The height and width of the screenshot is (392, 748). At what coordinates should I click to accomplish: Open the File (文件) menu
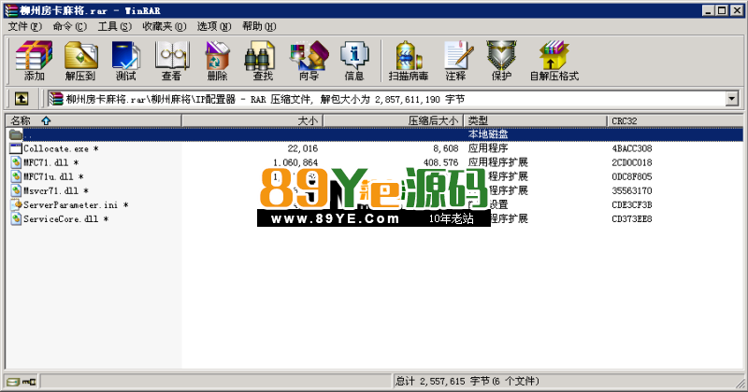[25, 26]
